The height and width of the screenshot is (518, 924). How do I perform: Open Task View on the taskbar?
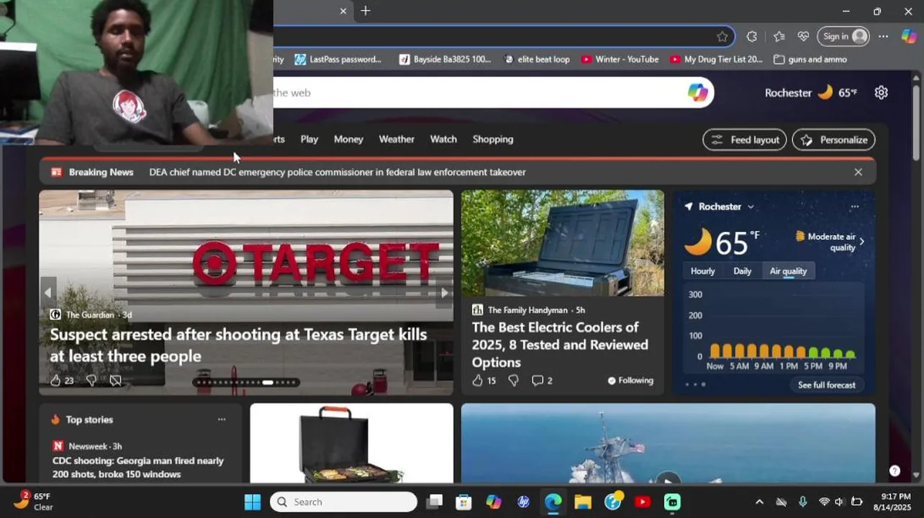pyautogui.click(x=434, y=502)
